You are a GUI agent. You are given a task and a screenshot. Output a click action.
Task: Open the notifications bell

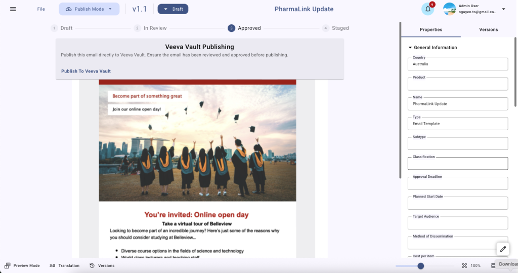point(428,9)
